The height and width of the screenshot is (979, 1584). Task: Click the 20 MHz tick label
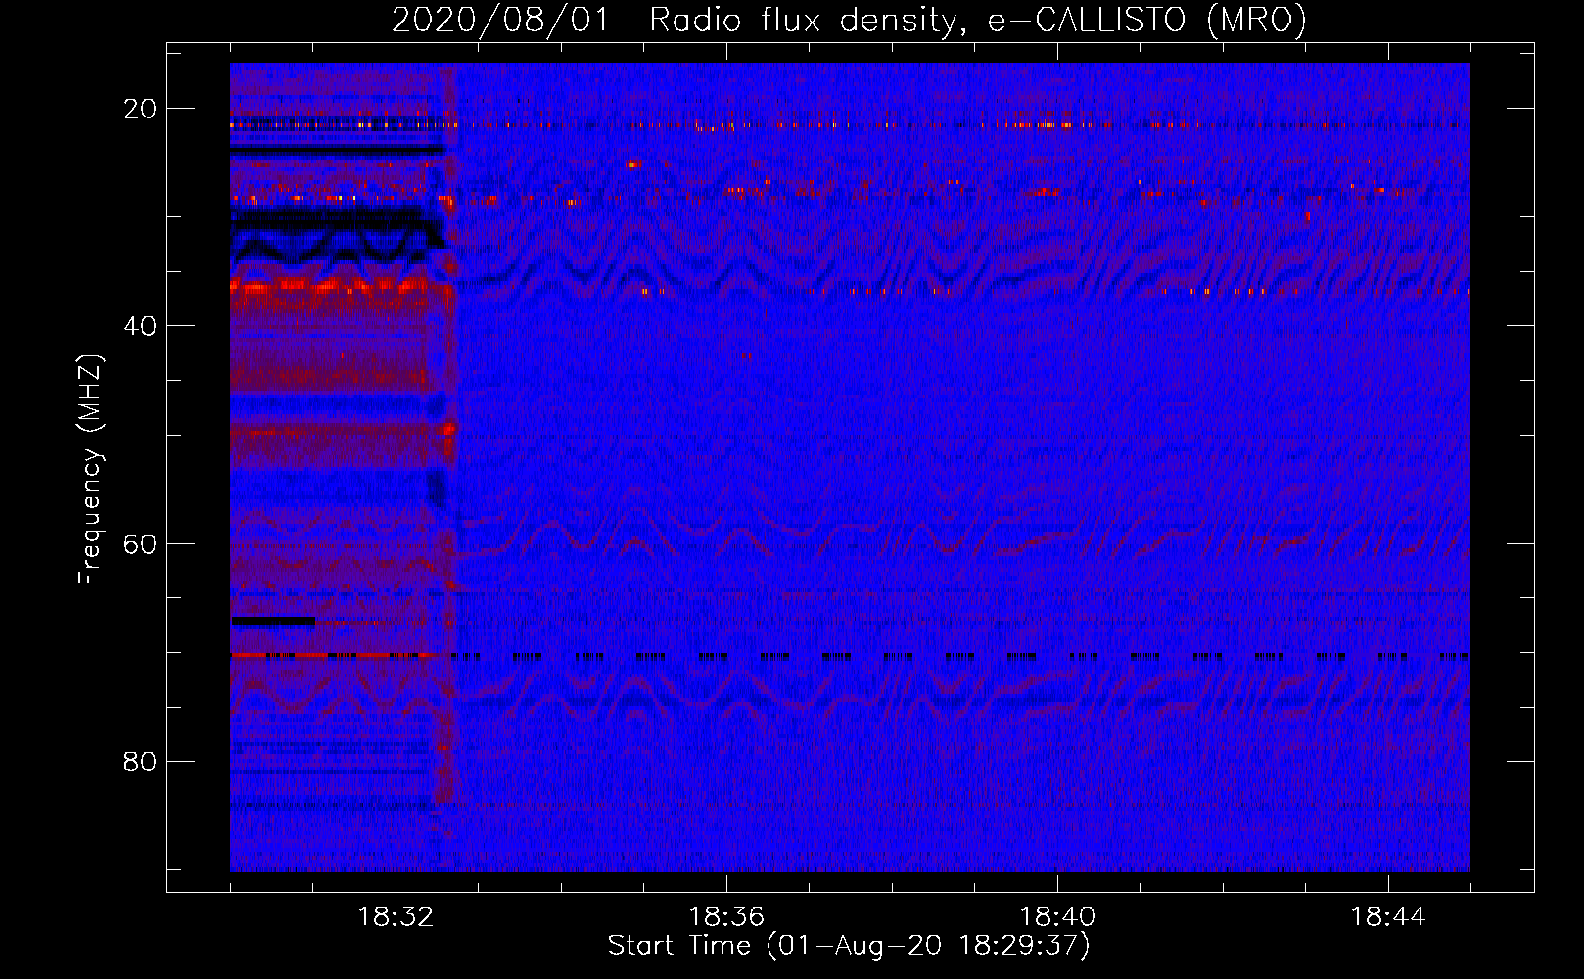coord(140,109)
